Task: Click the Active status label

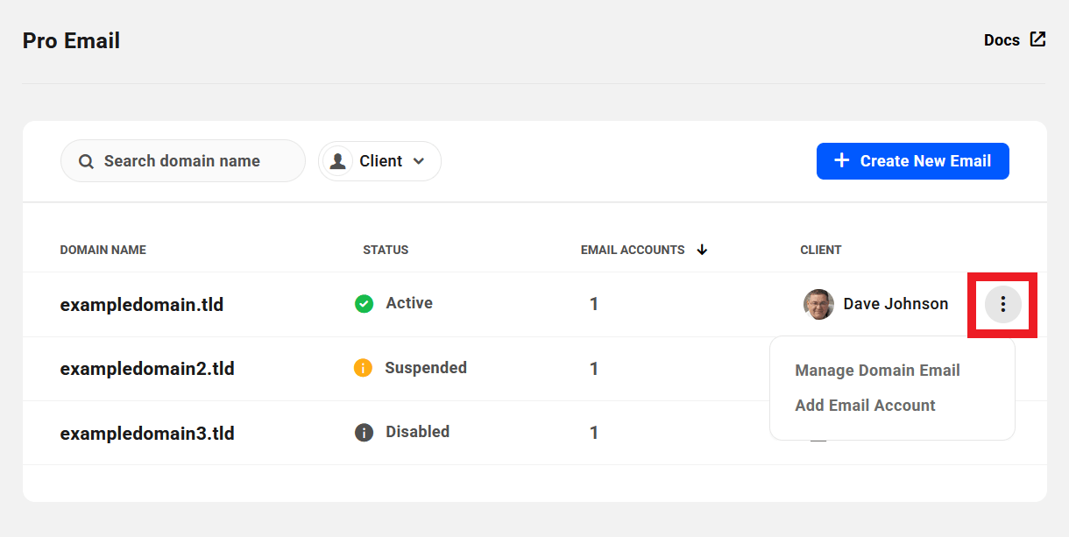Action: tap(409, 303)
